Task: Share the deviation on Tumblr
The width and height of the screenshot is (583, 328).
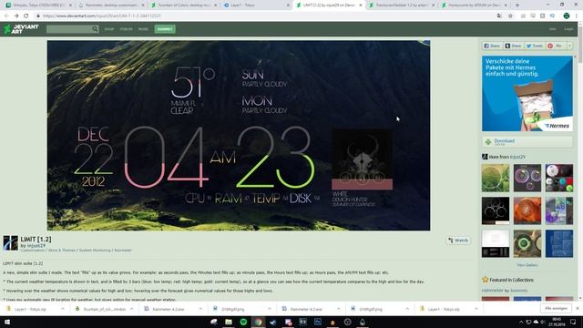Action: tap(513, 46)
